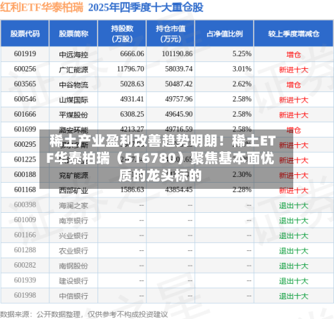Click stock code 601699

tap(25, 129)
